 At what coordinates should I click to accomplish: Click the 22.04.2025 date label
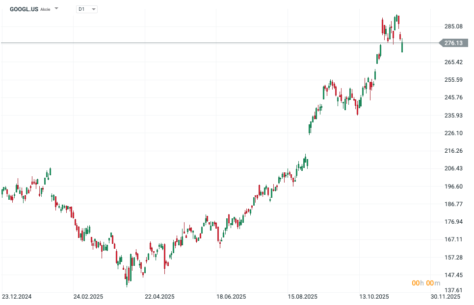click(x=160, y=297)
